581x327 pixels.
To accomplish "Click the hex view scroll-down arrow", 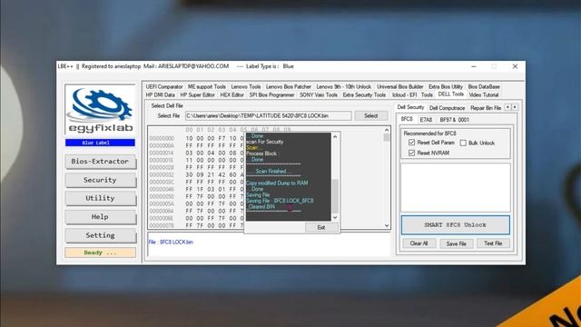I will [387, 225].
